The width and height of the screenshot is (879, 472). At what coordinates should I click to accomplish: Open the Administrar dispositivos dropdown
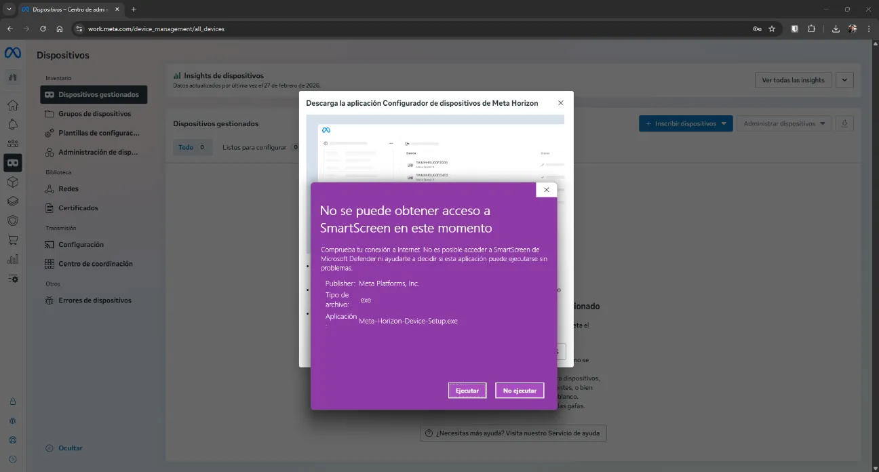pyautogui.click(x=784, y=123)
